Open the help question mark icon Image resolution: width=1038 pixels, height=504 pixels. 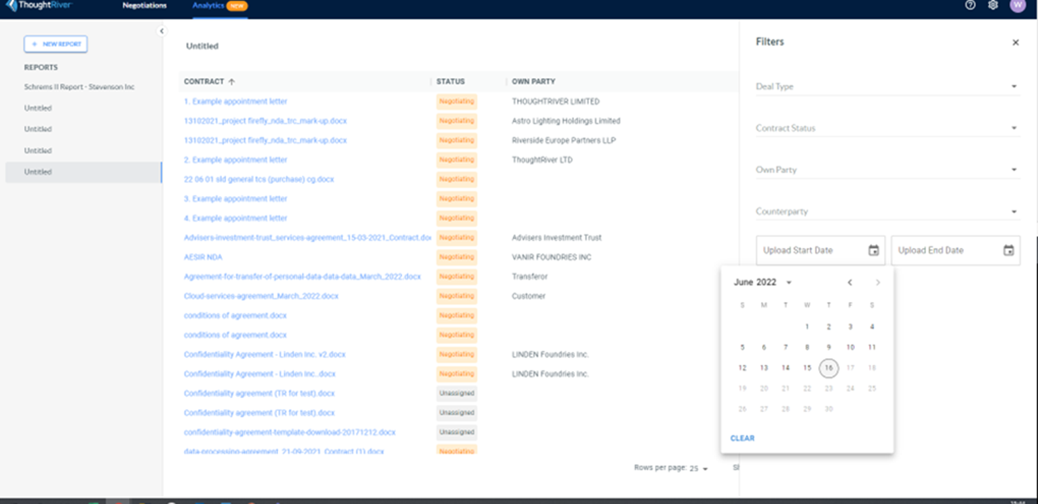pos(970,5)
